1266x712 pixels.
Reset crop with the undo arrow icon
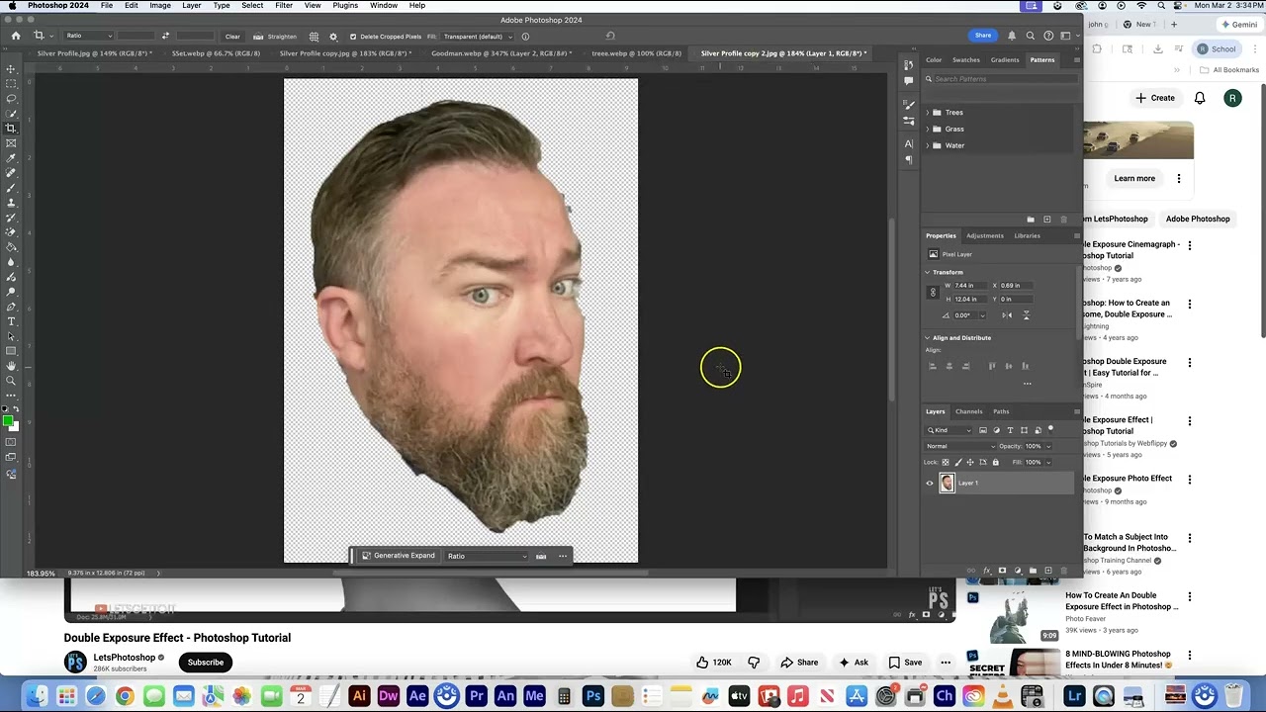(610, 37)
